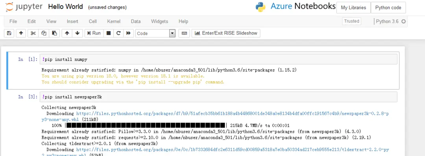Click the Python 3.6 kernel name
This screenshot has height=156, width=425.
(x=387, y=21)
